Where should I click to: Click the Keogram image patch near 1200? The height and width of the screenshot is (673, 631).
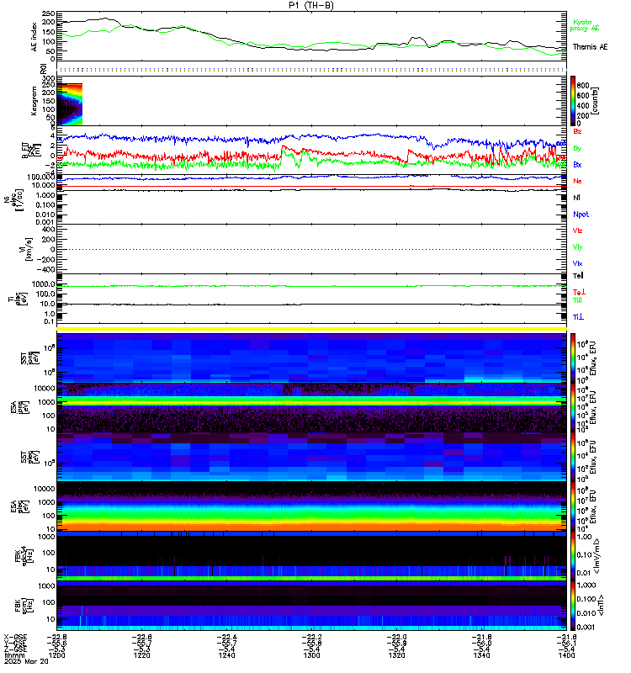coord(70,104)
